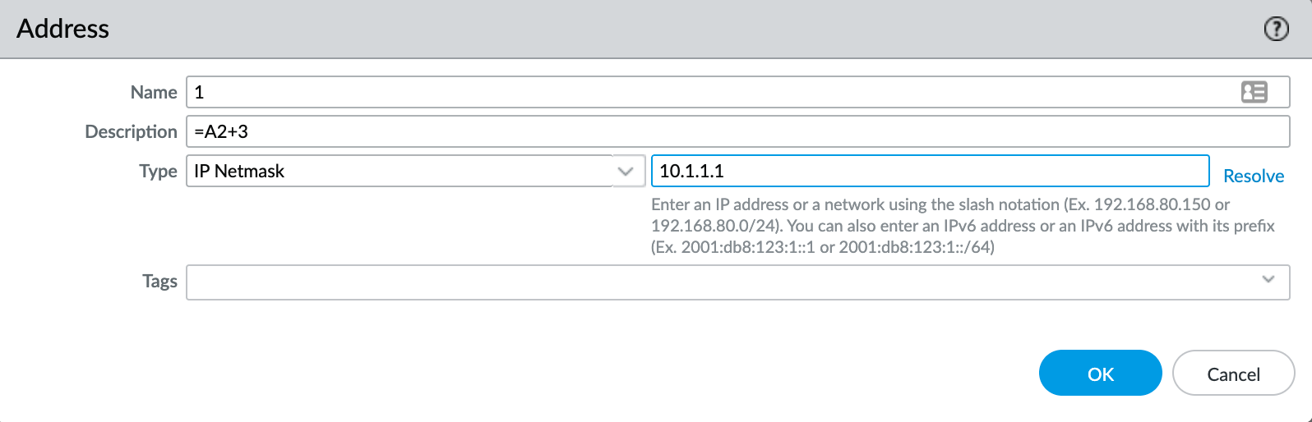Click the contact card icon in Name field
This screenshot has height=422, width=1312.
1254,92
